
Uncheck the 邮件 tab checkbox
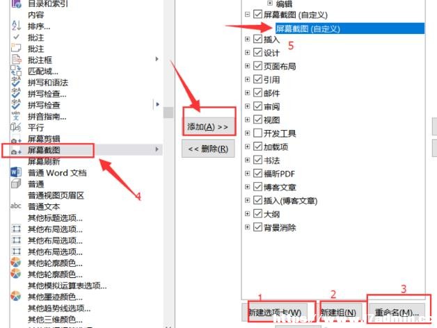(257, 92)
